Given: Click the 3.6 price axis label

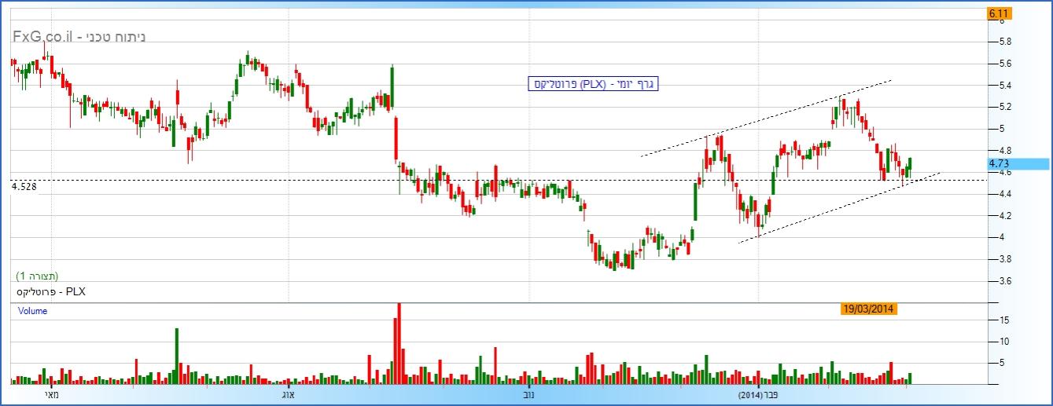Looking at the screenshot, I should click(x=1005, y=281).
